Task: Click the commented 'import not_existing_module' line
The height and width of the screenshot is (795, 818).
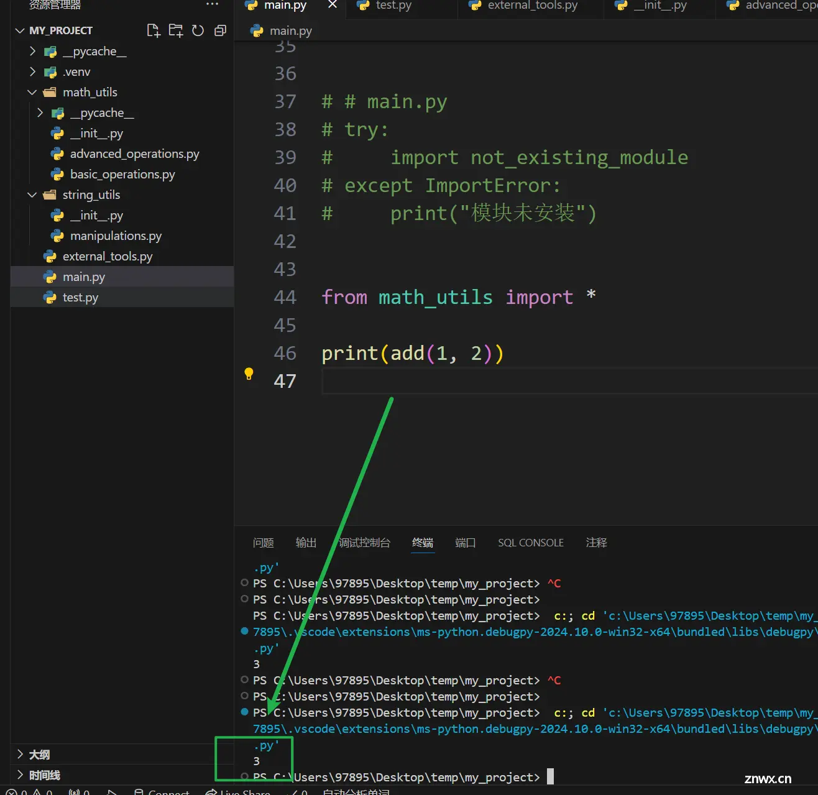Action: tap(505, 158)
